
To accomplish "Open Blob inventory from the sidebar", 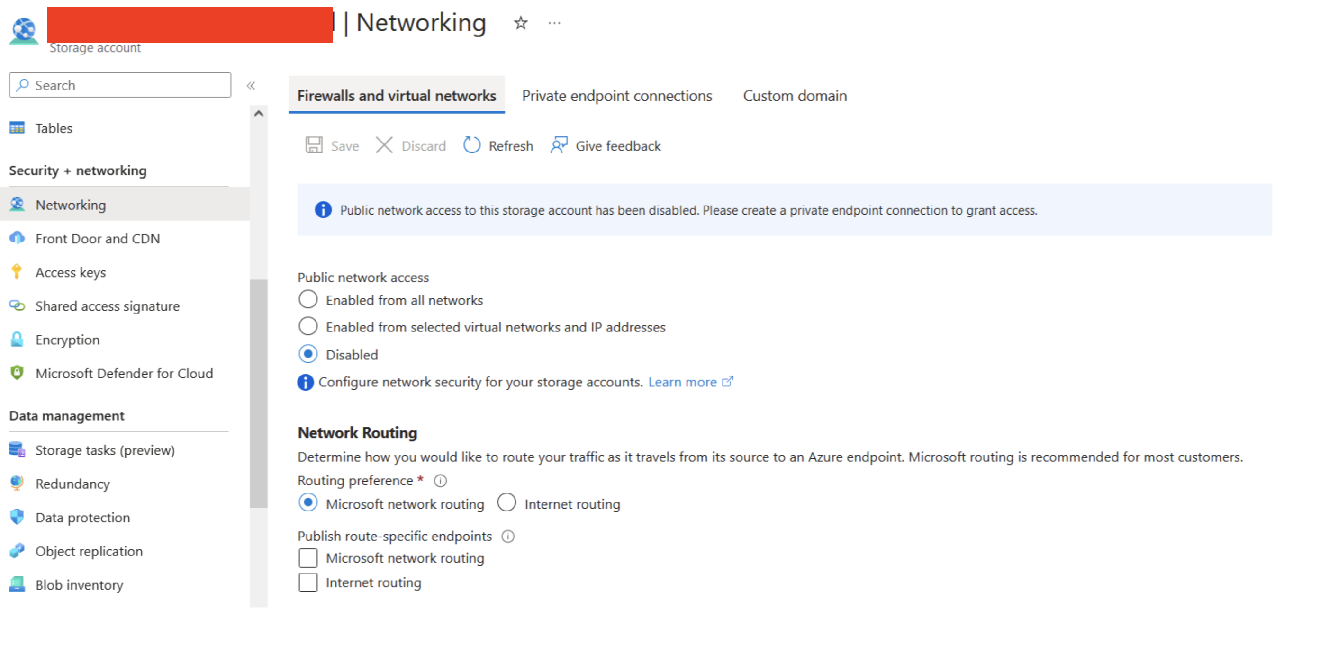I will point(79,584).
